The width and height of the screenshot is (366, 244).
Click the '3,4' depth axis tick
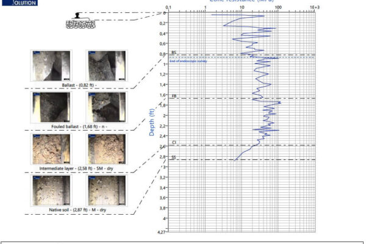(163, 187)
